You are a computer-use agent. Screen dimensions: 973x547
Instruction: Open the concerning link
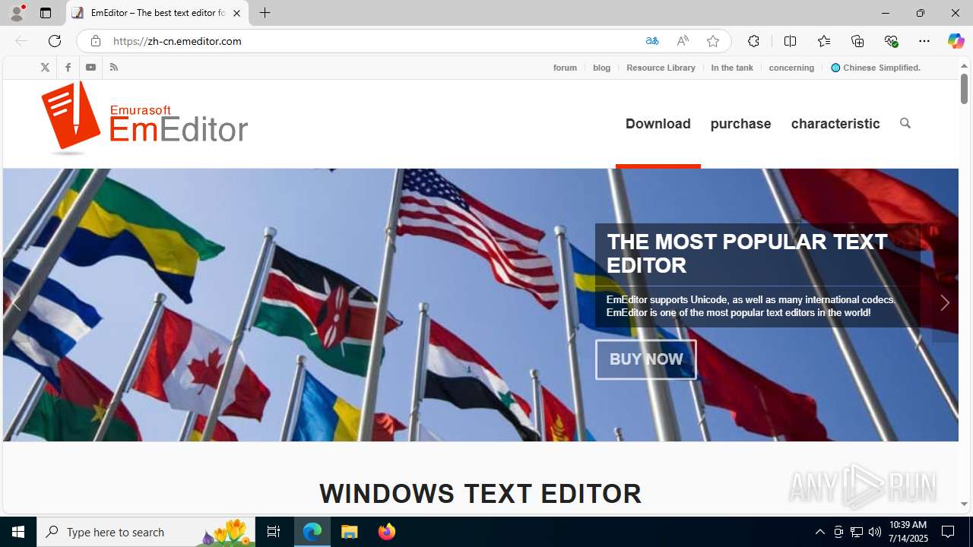pos(791,68)
